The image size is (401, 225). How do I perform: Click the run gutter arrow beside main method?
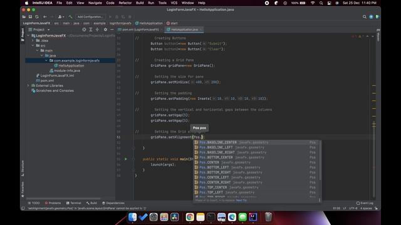click(x=125, y=159)
